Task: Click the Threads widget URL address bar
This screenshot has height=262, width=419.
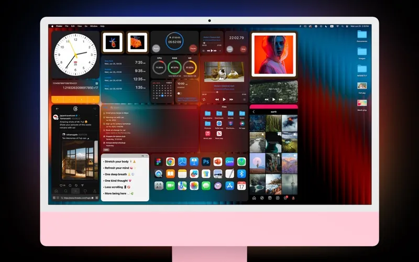Action: click(78, 198)
